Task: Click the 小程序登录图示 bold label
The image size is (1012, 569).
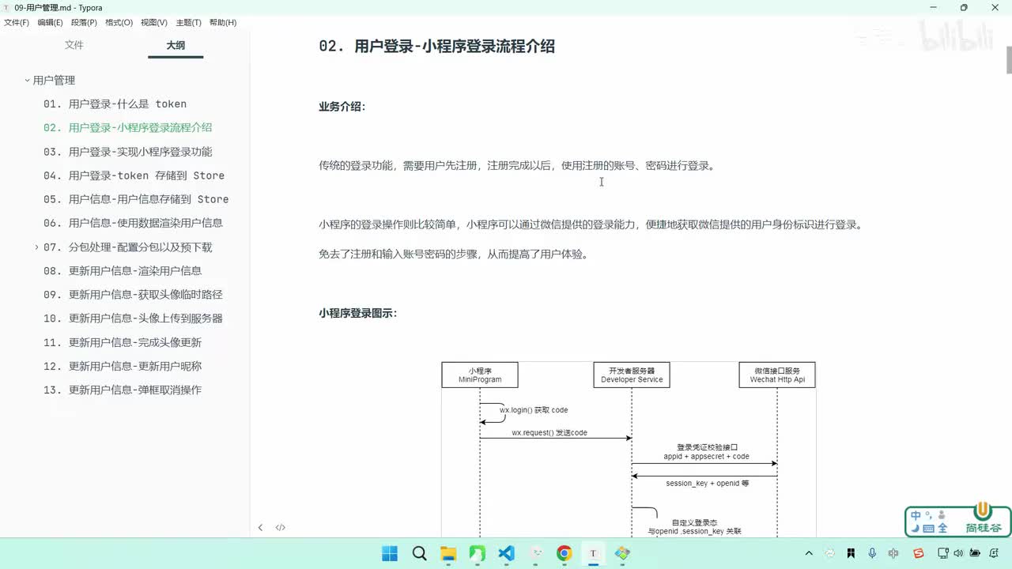Action: (x=358, y=313)
